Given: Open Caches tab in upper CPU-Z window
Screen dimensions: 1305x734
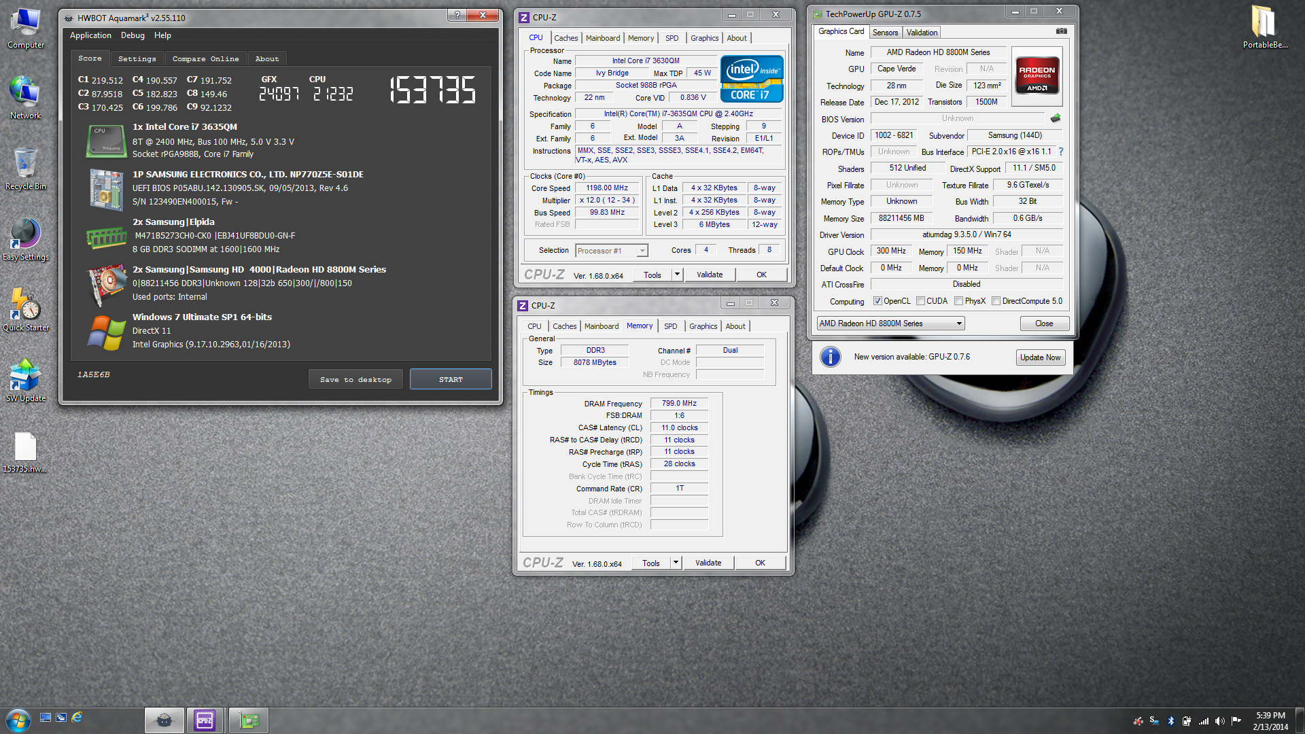Looking at the screenshot, I should (x=565, y=38).
